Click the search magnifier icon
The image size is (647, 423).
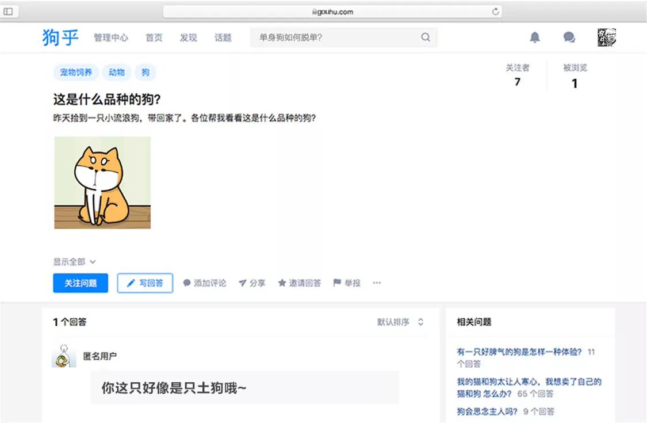pyautogui.click(x=425, y=37)
